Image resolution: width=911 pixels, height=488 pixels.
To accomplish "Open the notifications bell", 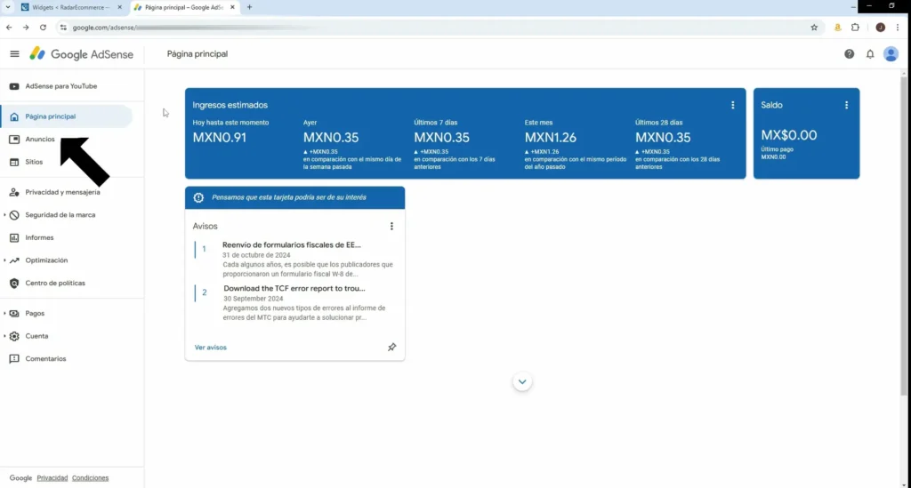I will [870, 54].
